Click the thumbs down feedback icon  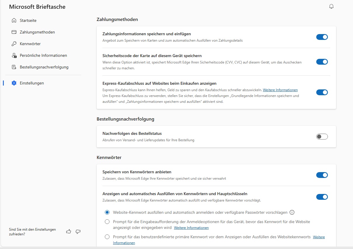(x=78, y=232)
